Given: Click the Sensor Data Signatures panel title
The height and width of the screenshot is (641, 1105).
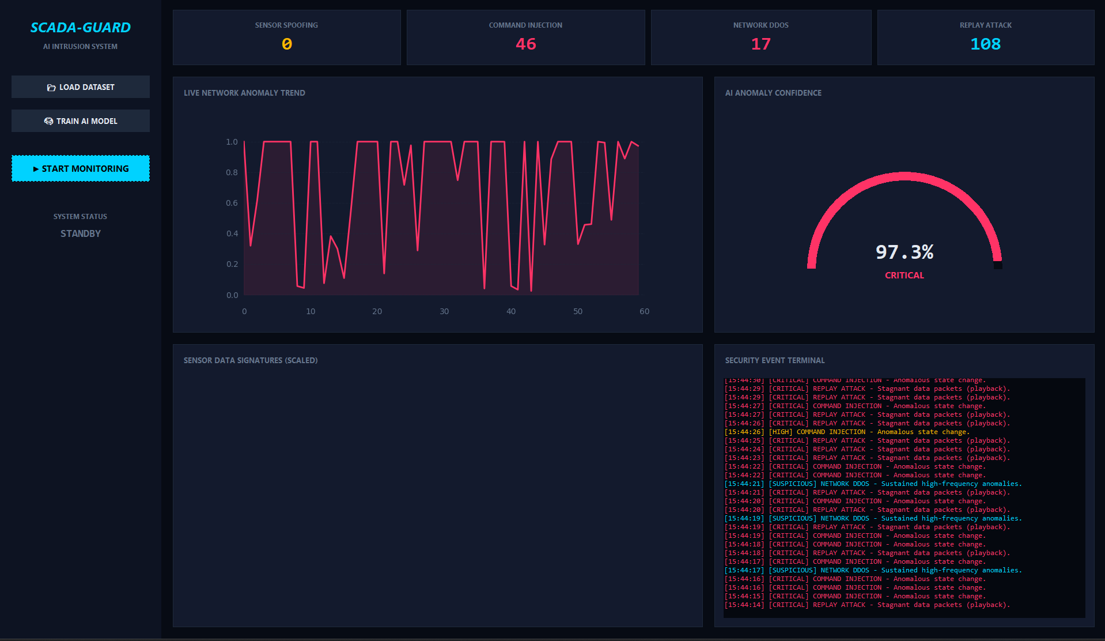Looking at the screenshot, I should pyautogui.click(x=250, y=360).
